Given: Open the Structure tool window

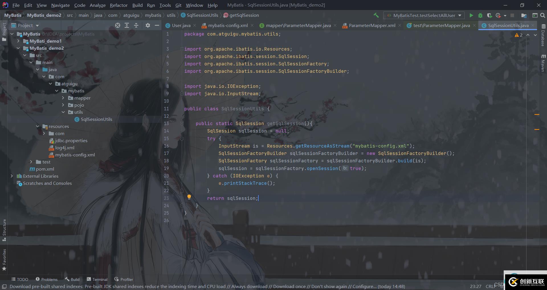Looking at the screenshot, I should coord(4,230).
